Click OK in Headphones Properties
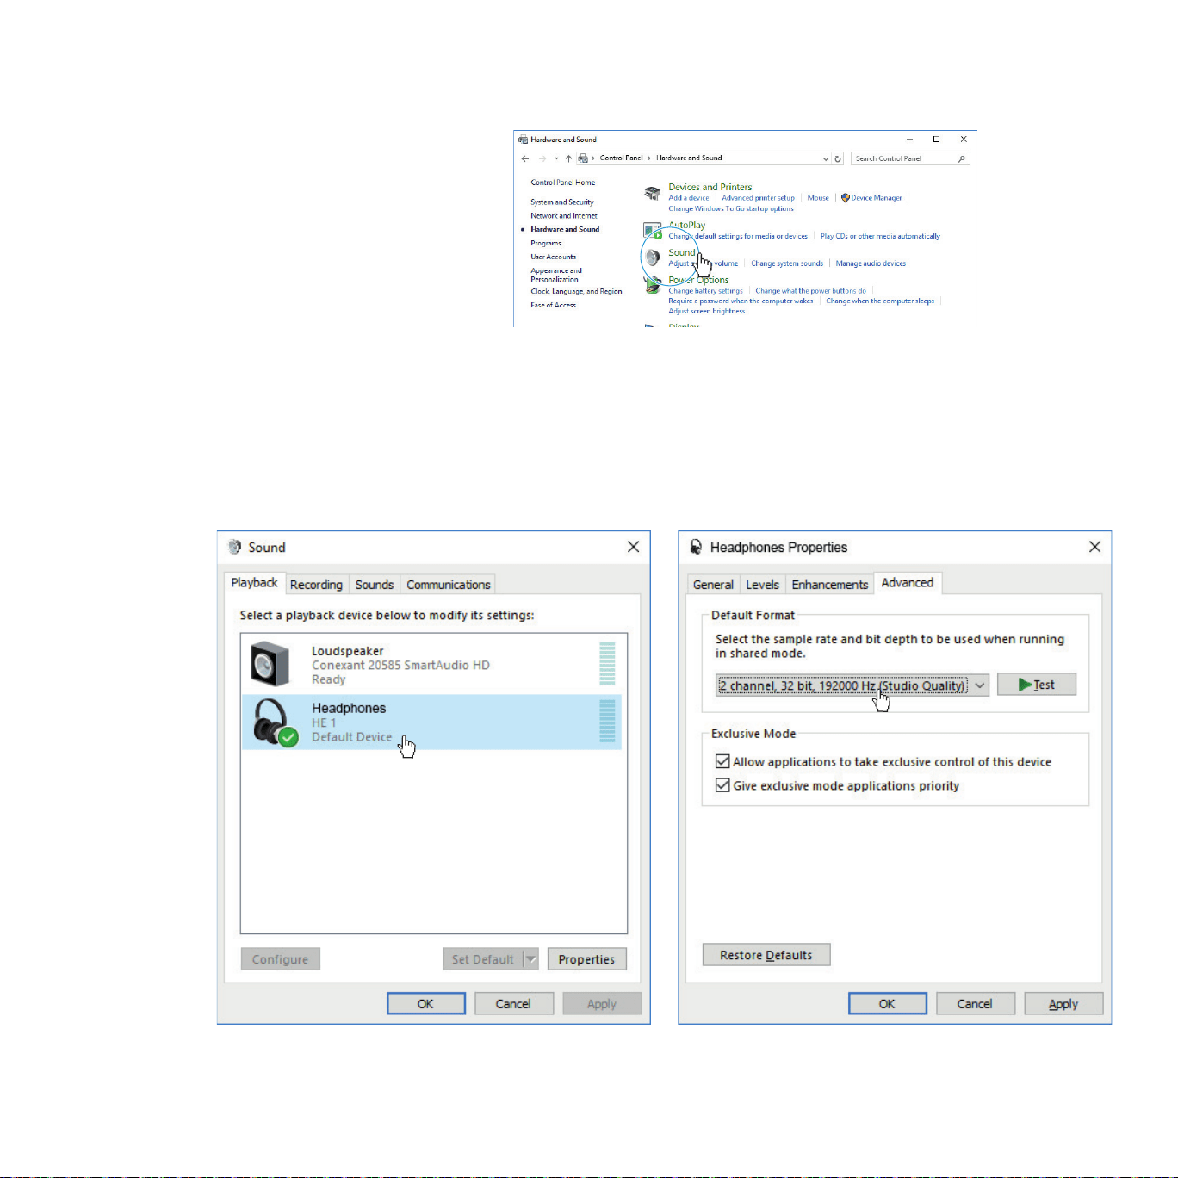 [888, 1004]
